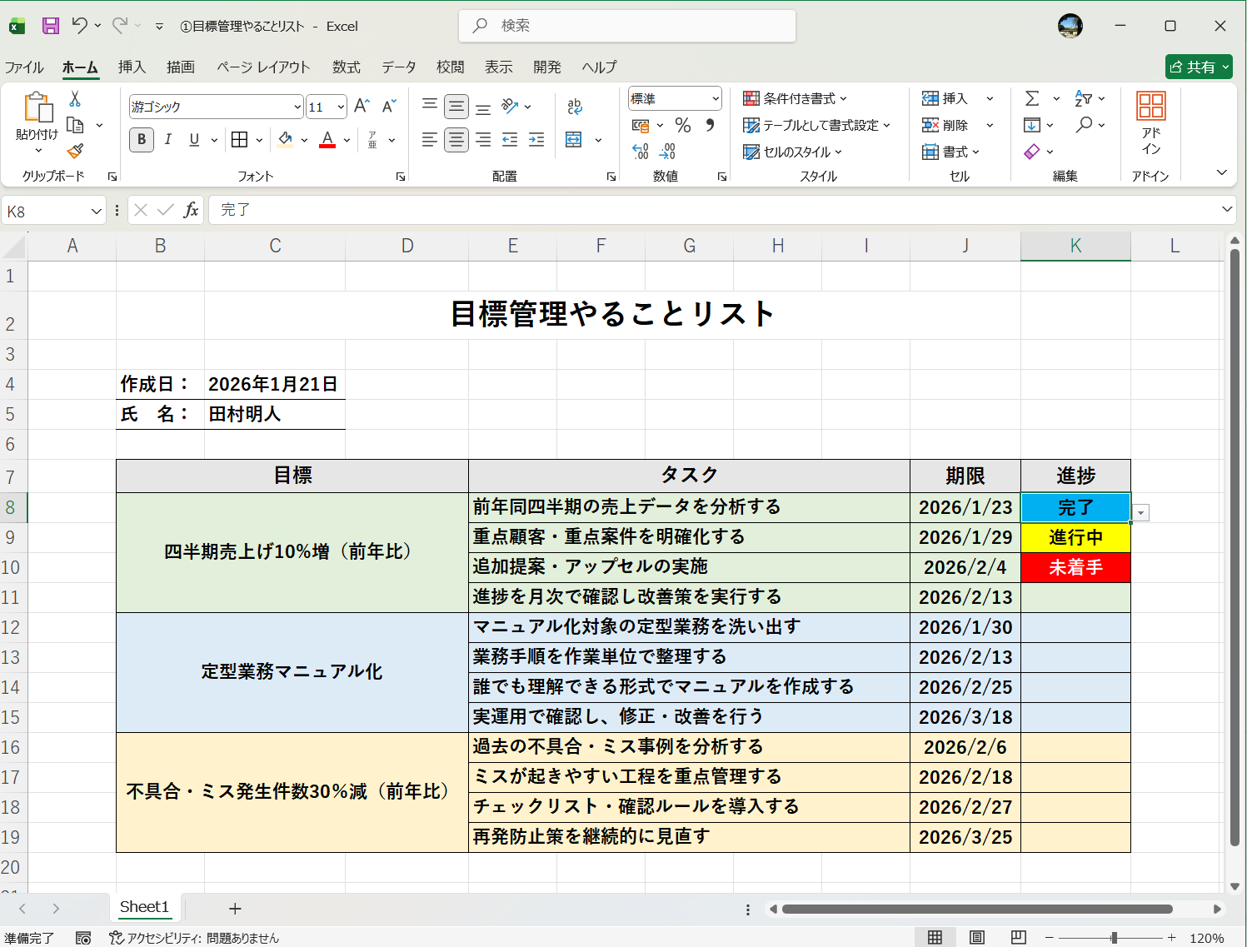Screen dimensions: 1247x947
Task: Toggle merge and center cells
Action: point(574,139)
